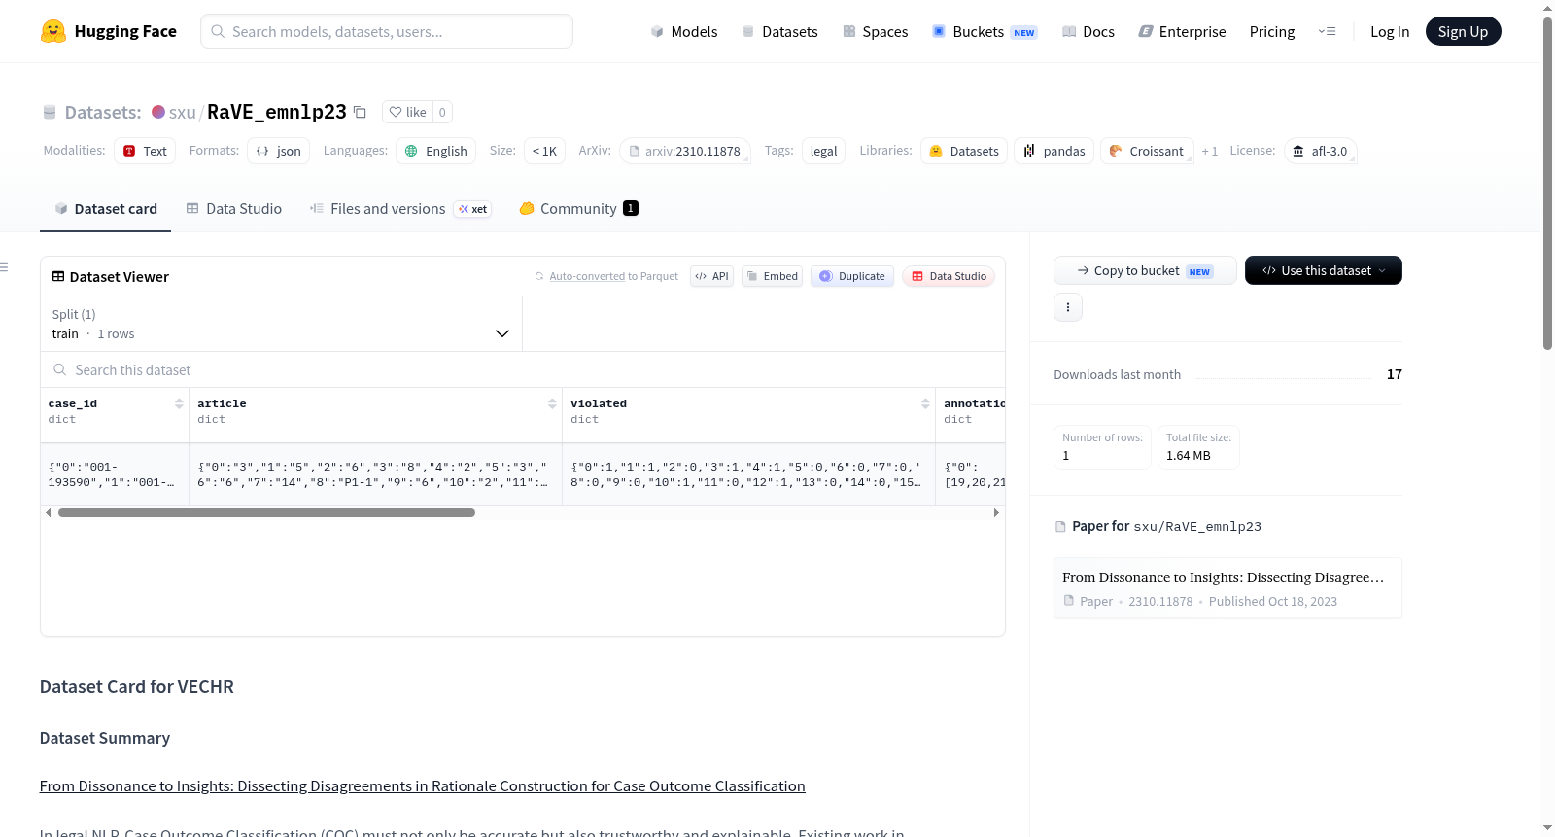Go to Buckets in the navigation
Image resolution: width=1555 pixels, height=837 pixels.
985,31
